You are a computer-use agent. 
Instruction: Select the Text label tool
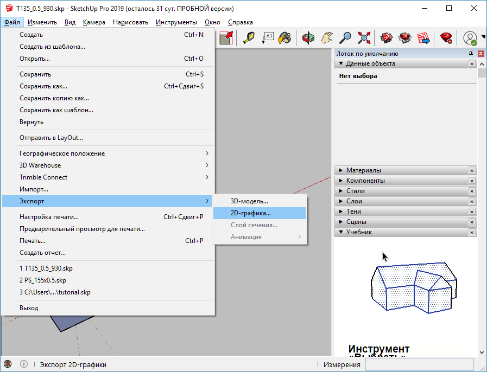(x=268, y=37)
